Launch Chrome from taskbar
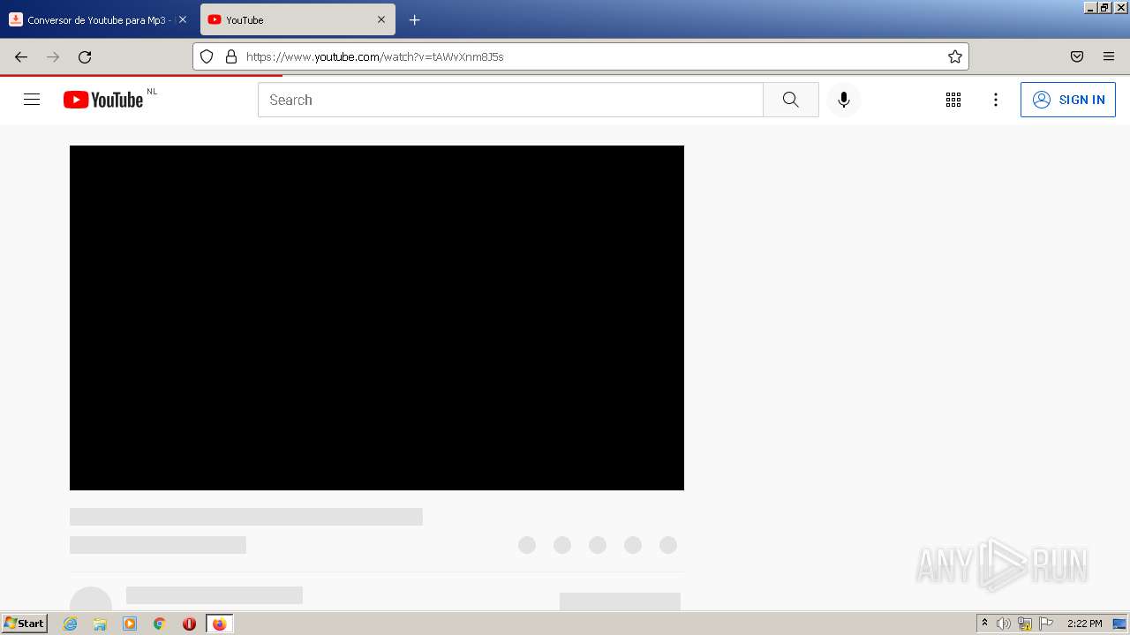Viewport: 1130px width, 635px height. click(159, 624)
